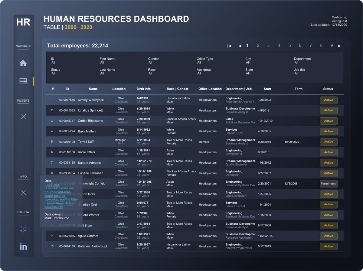The width and height of the screenshot is (363, 271).
Task: Click the Name column header
Action: [x=93, y=89]
